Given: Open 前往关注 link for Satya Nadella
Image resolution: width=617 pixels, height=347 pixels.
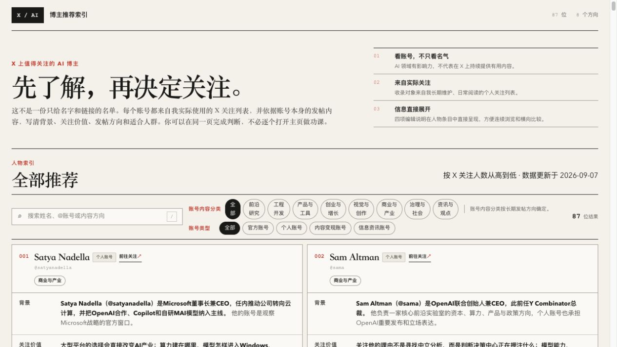Looking at the screenshot, I should [x=130, y=257].
